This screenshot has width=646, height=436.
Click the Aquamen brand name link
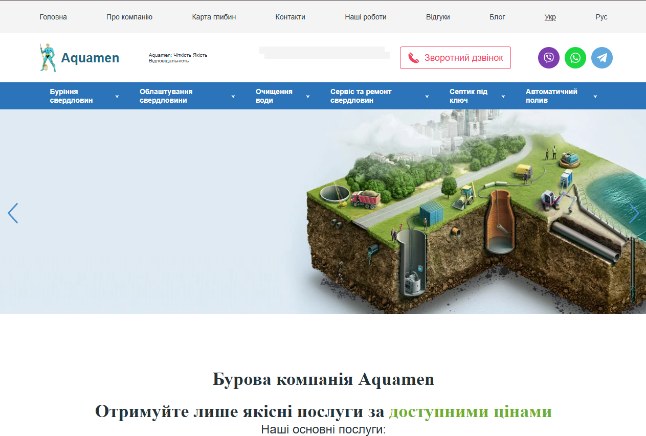tap(90, 58)
